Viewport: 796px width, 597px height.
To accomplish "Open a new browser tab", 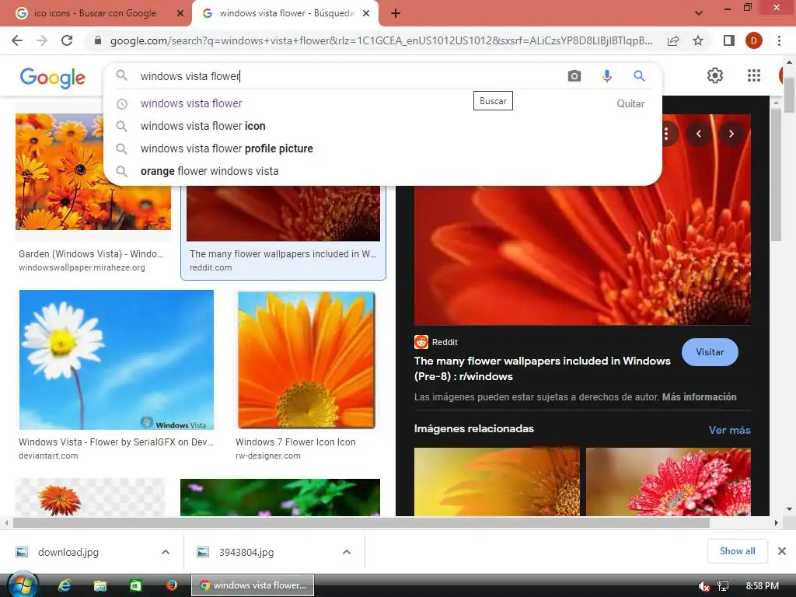I will point(396,14).
